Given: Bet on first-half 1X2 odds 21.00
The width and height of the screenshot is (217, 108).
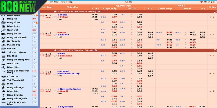Looking at the screenshot, I should click(x=202, y=106).
